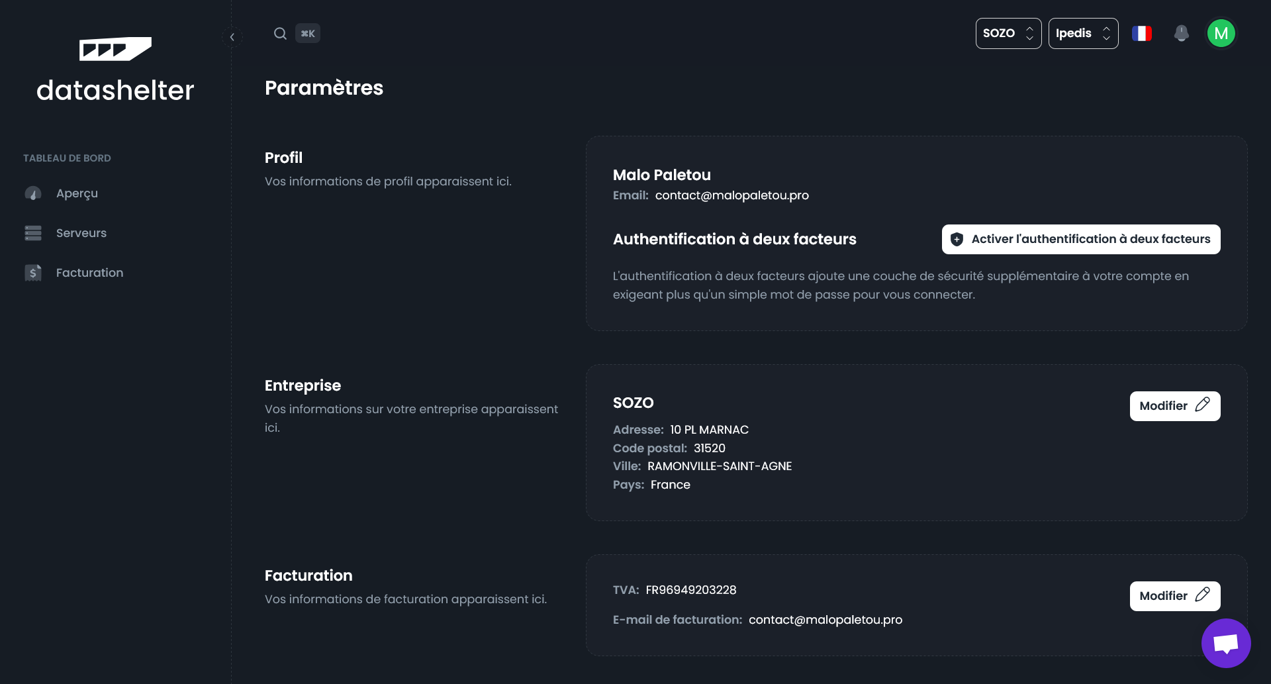1271x684 pixels.
Task: Open the notification bell
Action: (x=1182, y=33)
